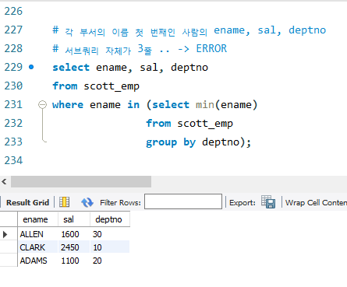Click the 'min' function in line 231
This screenshot has width=347, height=287.
tap(205, 105)
